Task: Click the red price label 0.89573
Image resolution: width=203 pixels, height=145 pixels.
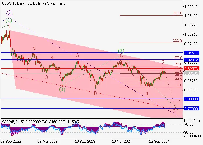Action: 191,68
